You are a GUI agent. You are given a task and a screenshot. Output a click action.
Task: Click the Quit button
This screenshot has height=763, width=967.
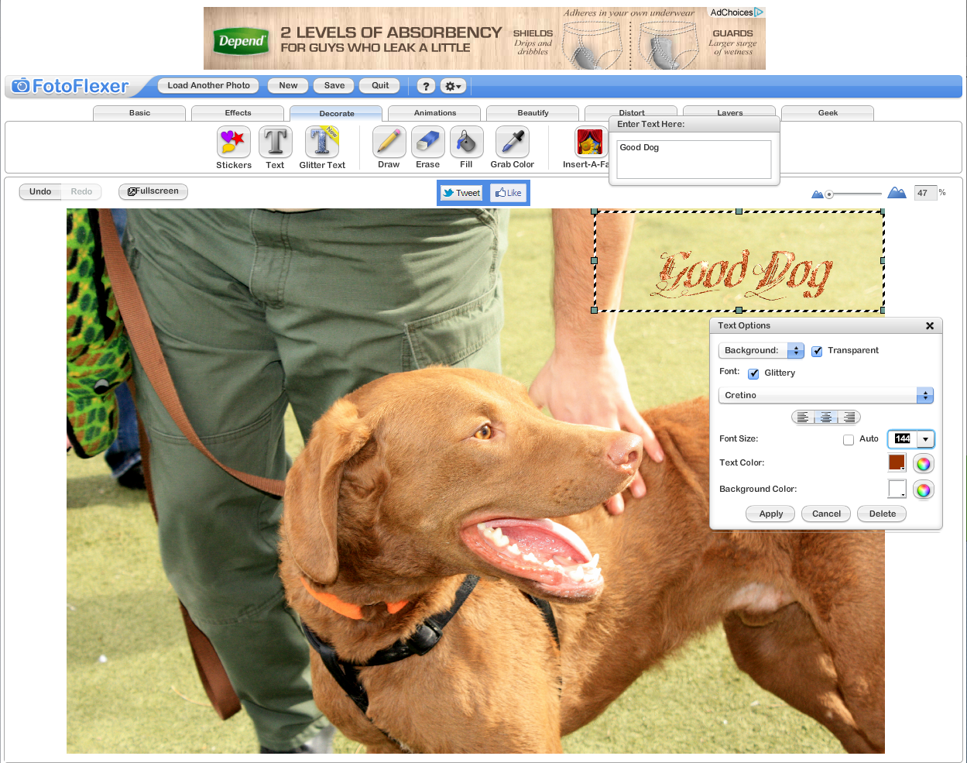380,86
